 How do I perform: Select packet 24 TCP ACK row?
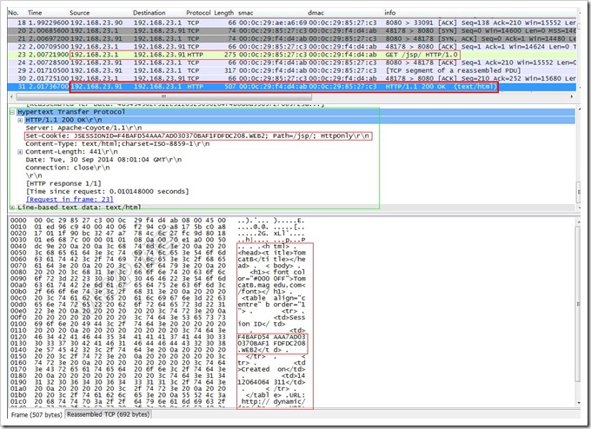(x=292, y=63)
